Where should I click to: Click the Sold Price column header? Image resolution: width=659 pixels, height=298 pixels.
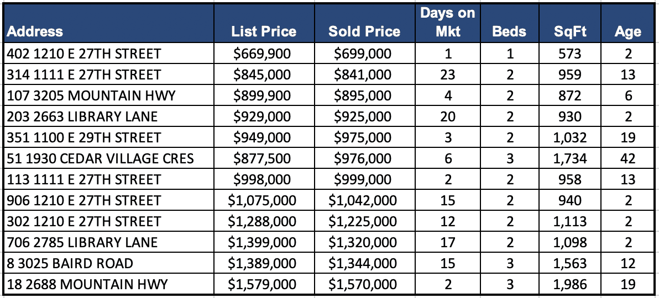364,31
